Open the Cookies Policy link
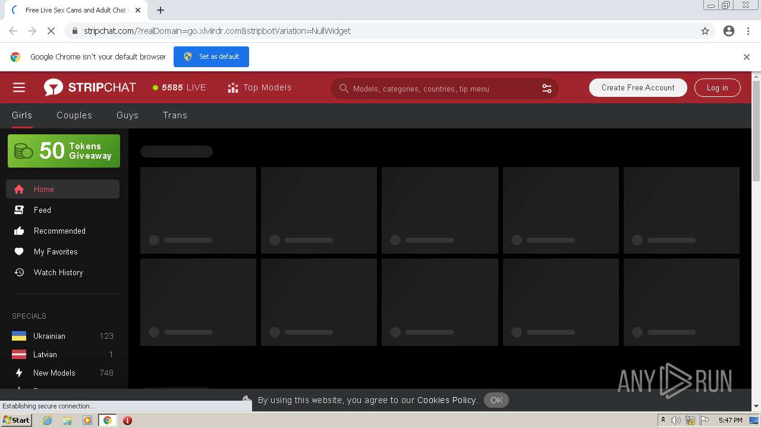This screenshot has height=428, width=761. click(x=447, y=400)
